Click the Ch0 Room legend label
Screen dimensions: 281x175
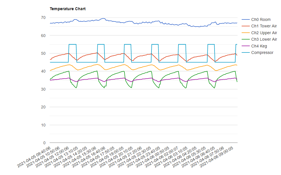tap(261, 19)
